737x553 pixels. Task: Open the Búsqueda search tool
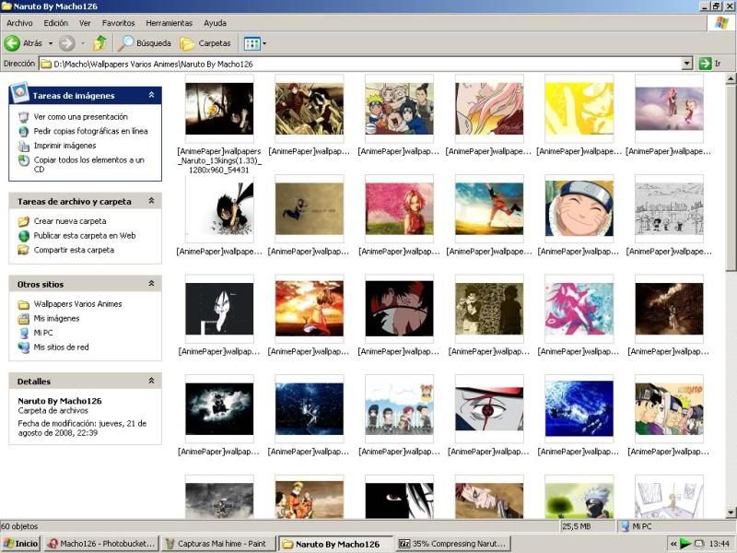(145, 43)
